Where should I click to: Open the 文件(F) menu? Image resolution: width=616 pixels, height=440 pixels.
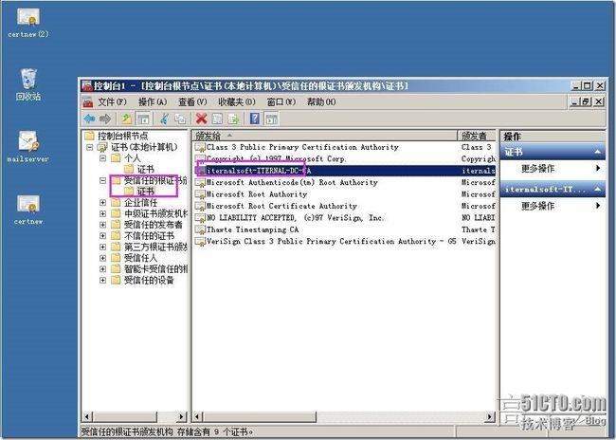pos(112,102)
